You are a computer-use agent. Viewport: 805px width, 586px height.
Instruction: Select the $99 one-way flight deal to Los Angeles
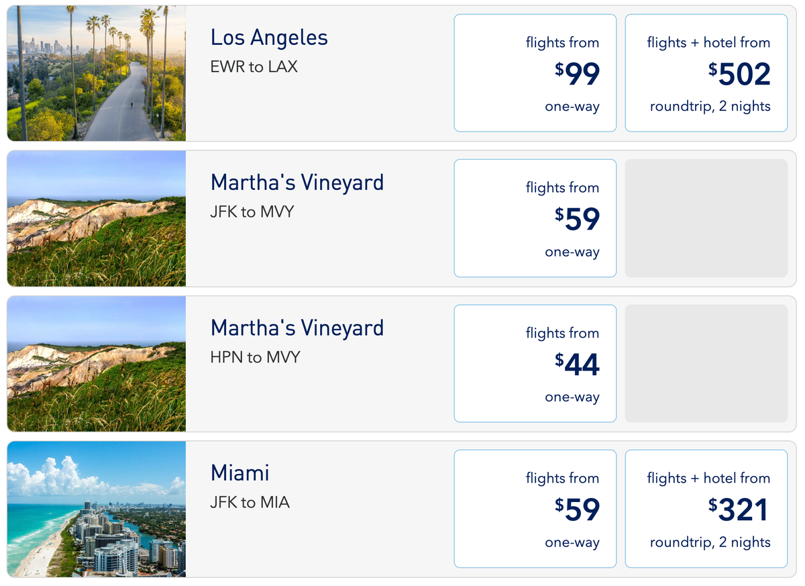[x=535, y=72]
